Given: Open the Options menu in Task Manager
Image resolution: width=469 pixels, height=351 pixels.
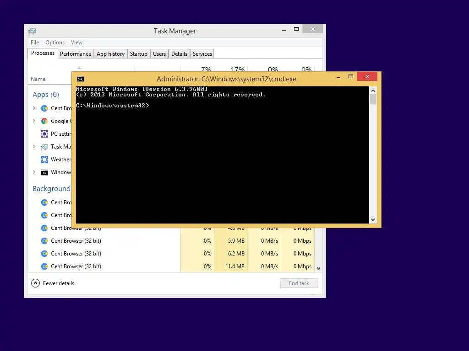Looking at the screenshot, I should coord(55,43).
